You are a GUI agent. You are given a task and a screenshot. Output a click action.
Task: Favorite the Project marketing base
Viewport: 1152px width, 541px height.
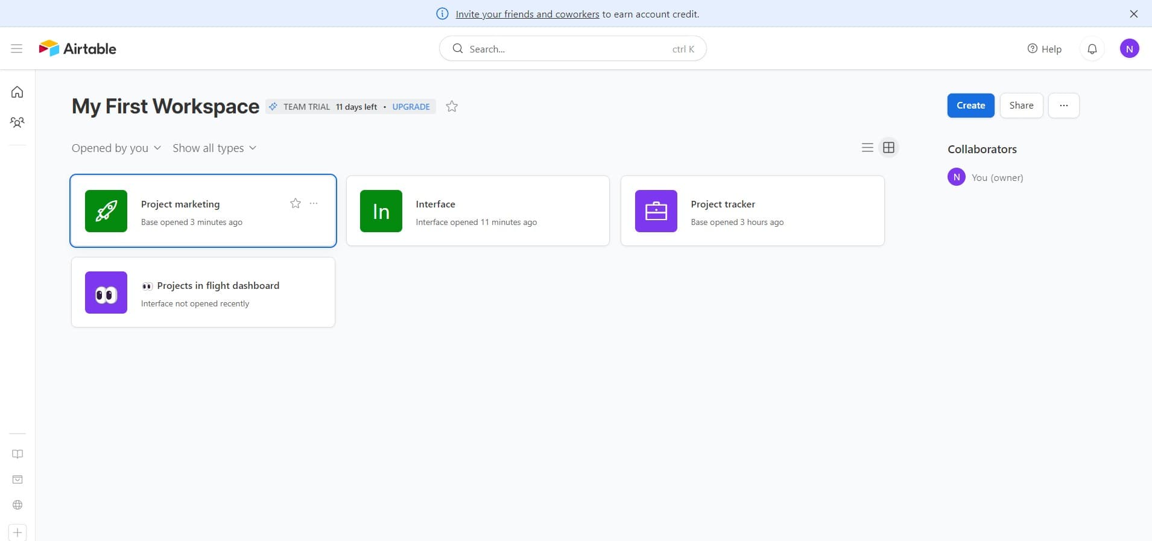click(296, 203)
